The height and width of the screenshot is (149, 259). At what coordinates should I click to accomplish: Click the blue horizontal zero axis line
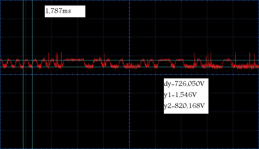click(75, 74)
